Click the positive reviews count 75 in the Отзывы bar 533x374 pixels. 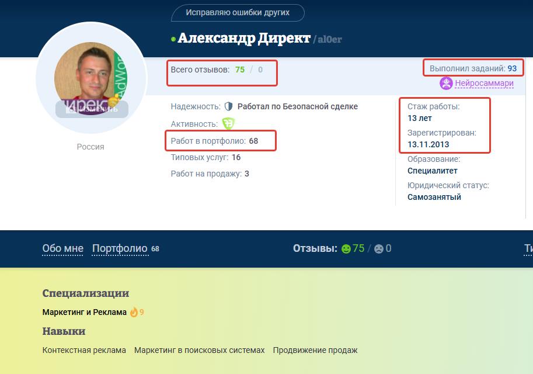358,248
